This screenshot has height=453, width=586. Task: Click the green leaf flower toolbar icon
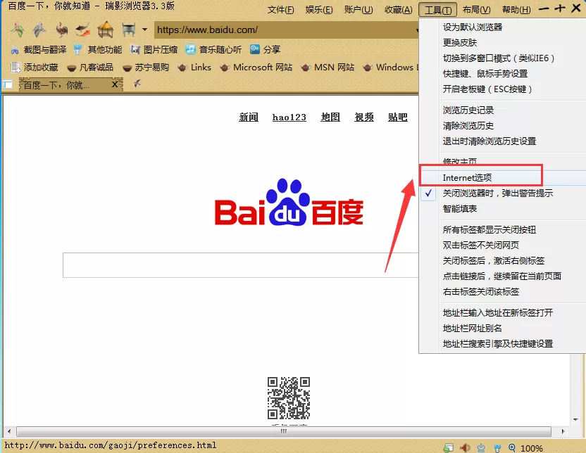(17, 30)
